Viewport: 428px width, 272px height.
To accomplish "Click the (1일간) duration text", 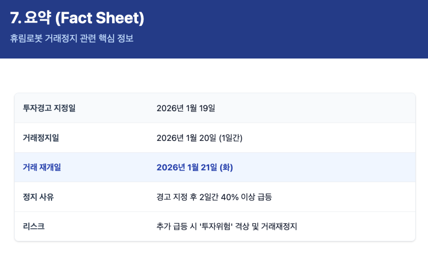I will click(230, 138).
